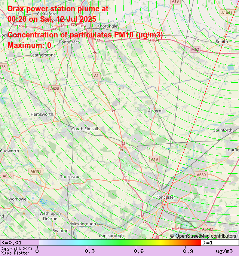Select the Cudworth label

pyautogui.click(x=9, y=151)
